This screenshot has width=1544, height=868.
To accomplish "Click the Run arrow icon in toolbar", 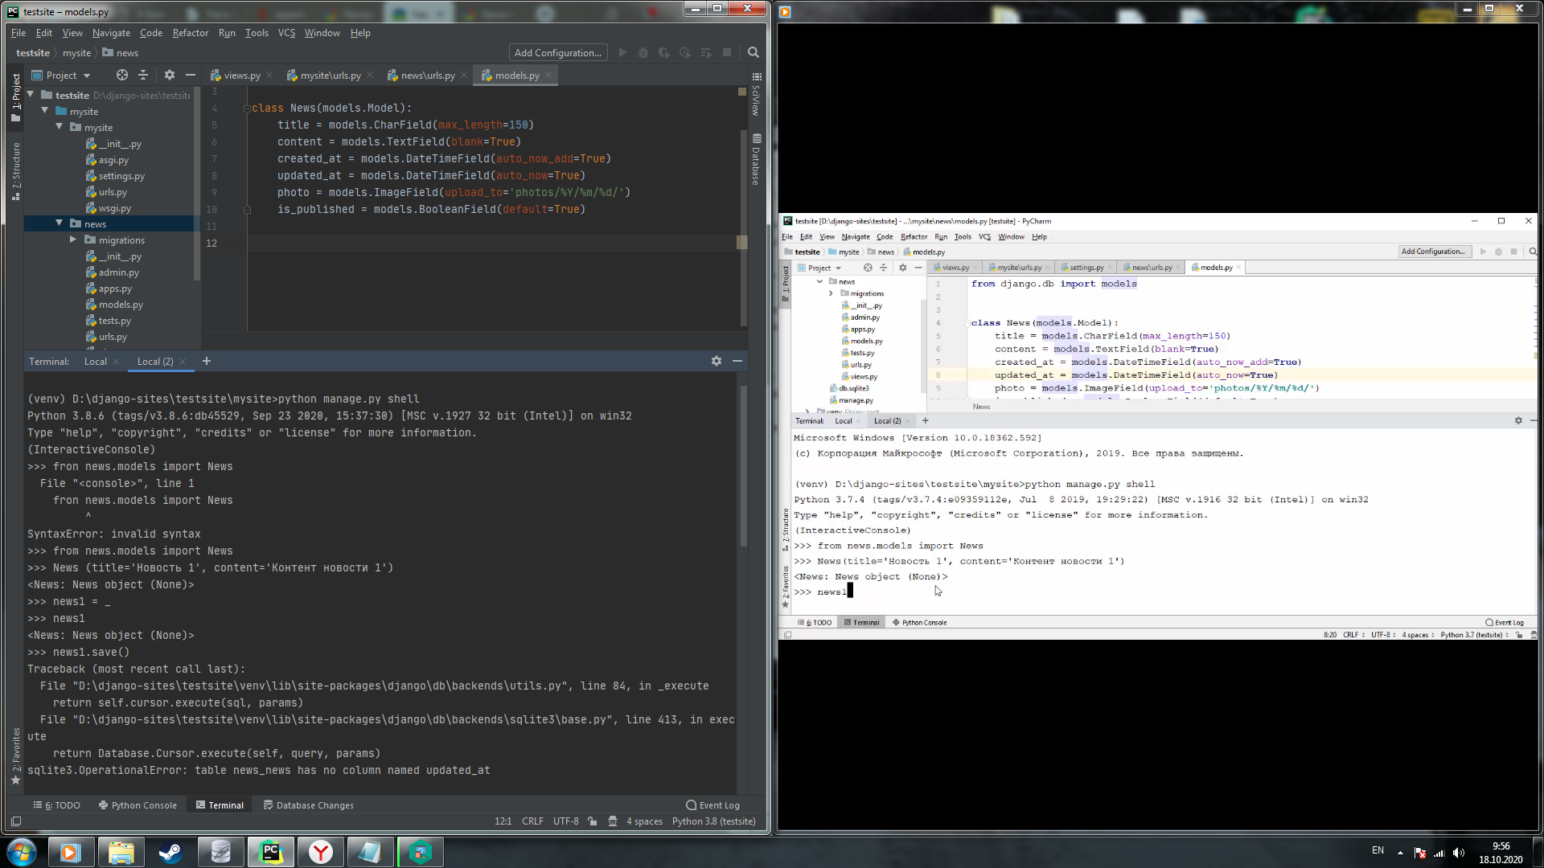I will point(622,53).
